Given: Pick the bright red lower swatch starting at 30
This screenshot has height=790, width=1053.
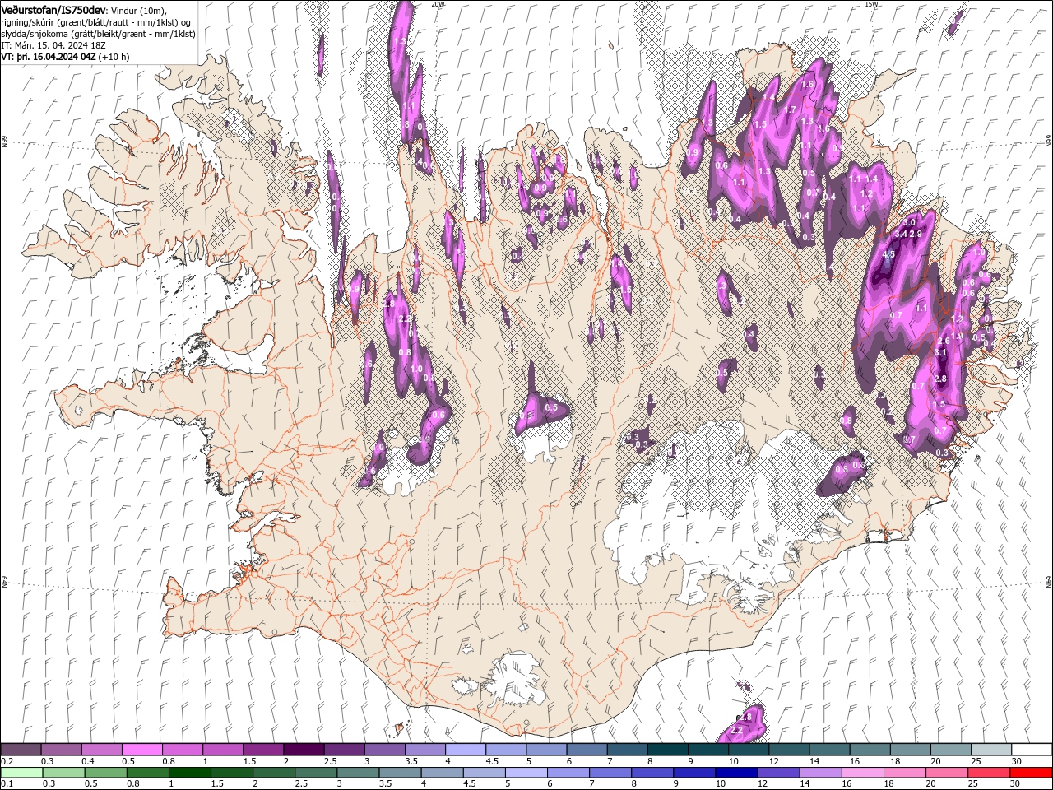Looking at the screenshot, I should point(1030,773).
